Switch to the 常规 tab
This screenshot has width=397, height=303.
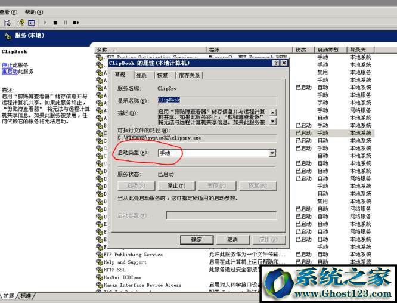(120, 75)
